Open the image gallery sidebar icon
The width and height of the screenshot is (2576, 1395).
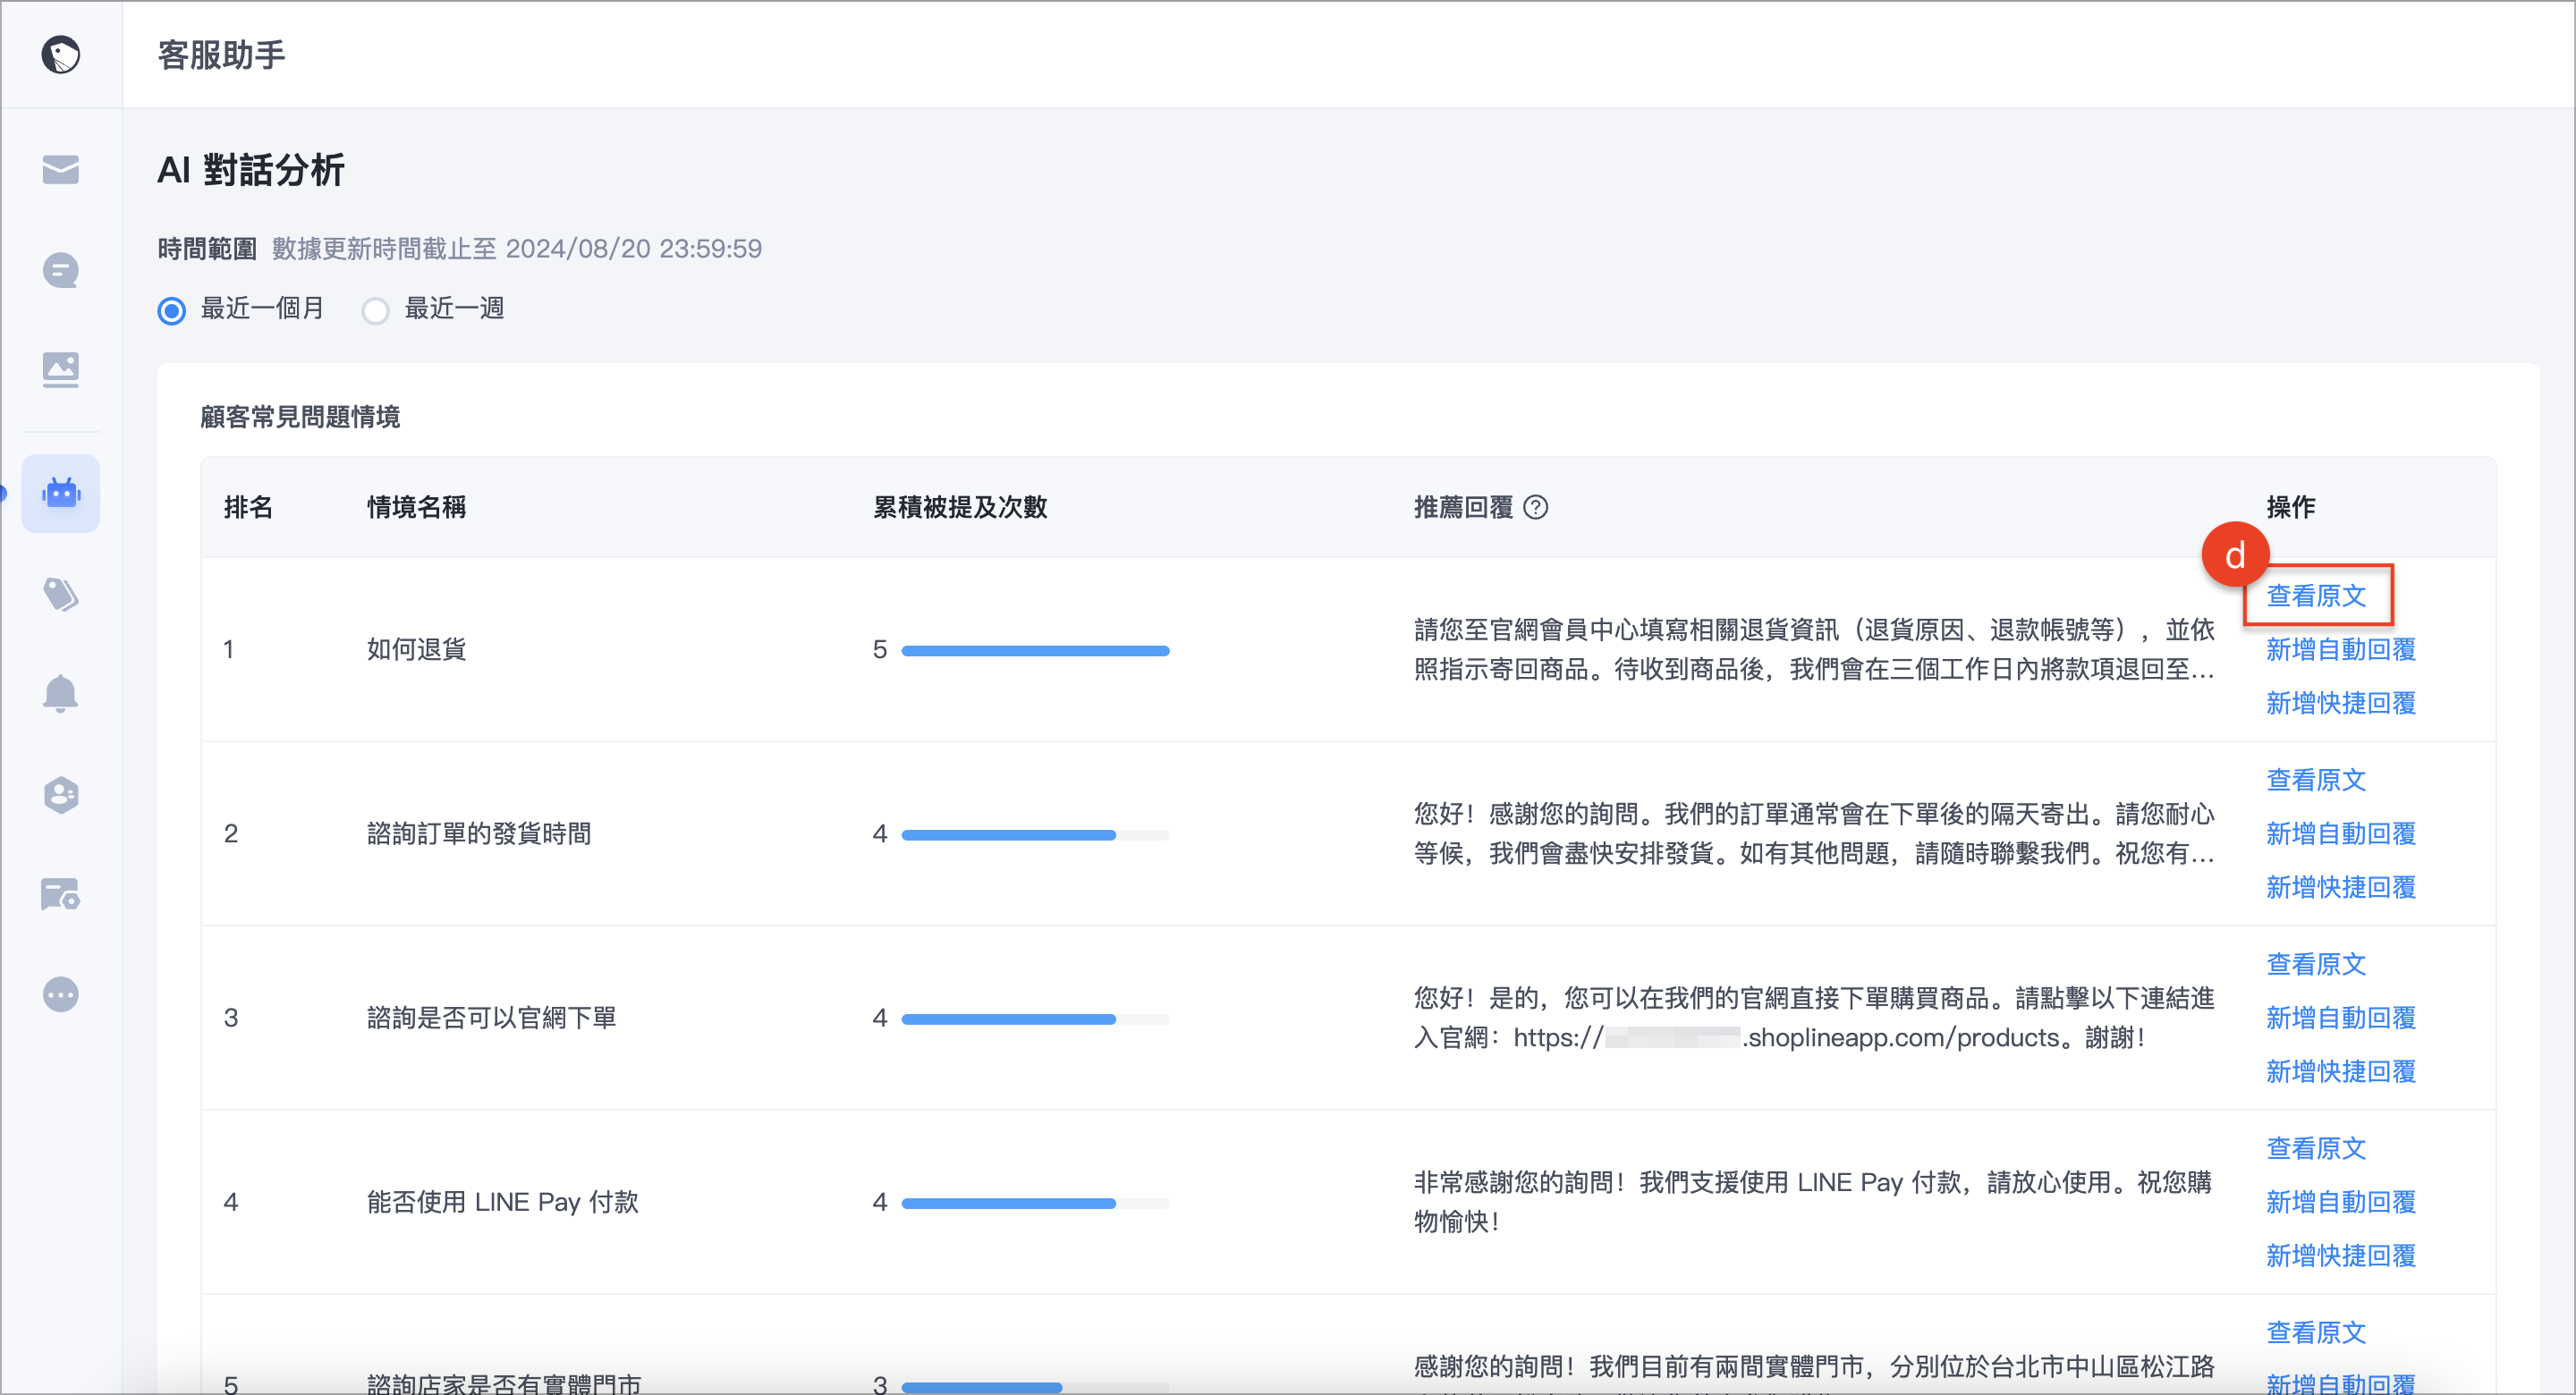click(60, 370)
